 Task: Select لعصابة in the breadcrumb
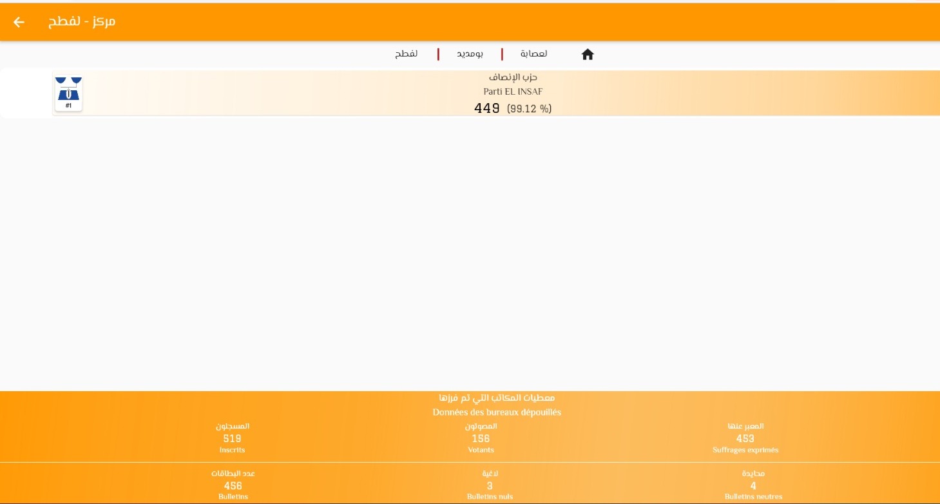(533, 54)
